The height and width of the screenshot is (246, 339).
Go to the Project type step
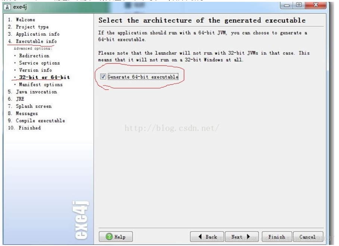(28, 27)
